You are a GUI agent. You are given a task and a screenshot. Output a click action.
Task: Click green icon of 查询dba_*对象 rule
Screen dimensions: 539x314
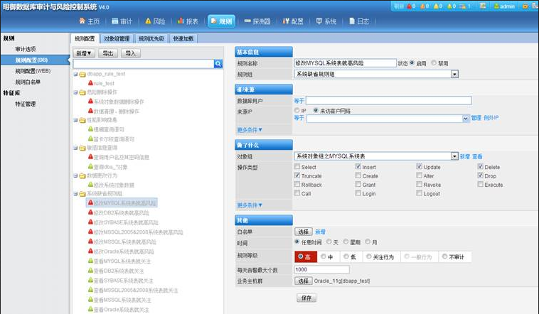[90, 167]
